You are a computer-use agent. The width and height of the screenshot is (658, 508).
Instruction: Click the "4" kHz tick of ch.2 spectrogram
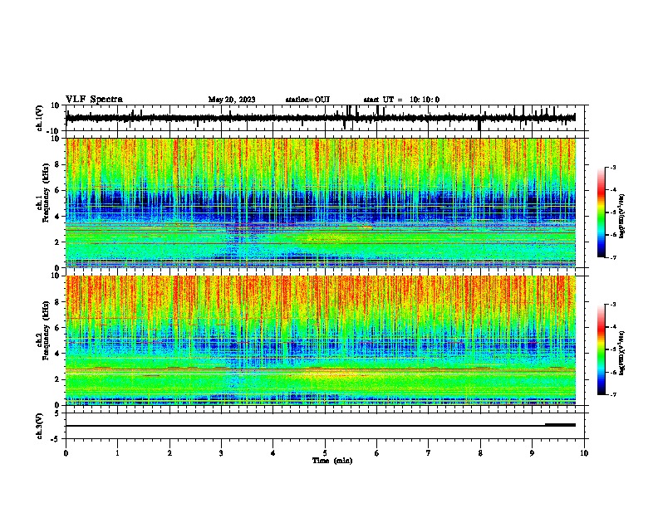click(57, 354)
